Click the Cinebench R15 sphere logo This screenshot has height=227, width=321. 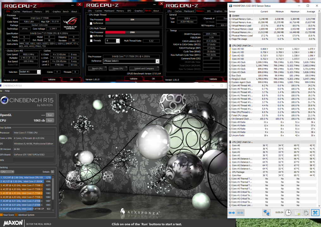[x=4, y=100]
